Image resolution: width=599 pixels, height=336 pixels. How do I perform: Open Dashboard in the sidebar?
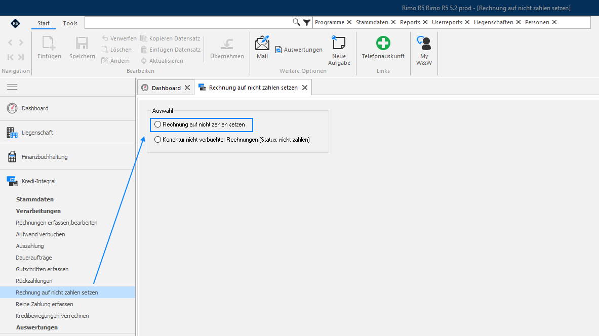click(68, 108)
